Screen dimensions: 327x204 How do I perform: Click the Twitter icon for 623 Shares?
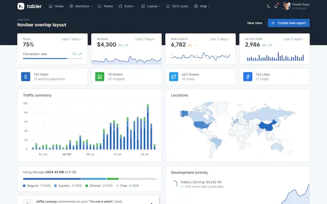tap(174, 76)
